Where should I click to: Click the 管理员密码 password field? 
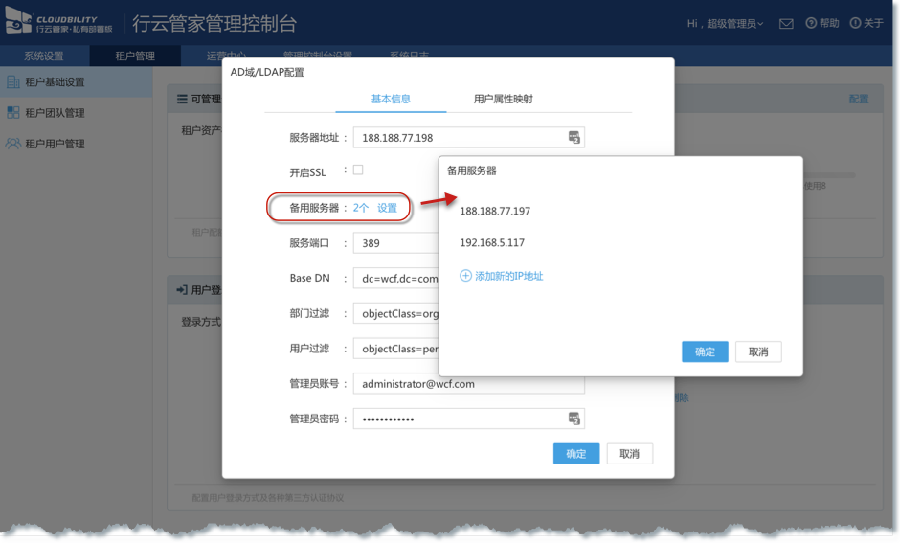click(x=468, y=419)
